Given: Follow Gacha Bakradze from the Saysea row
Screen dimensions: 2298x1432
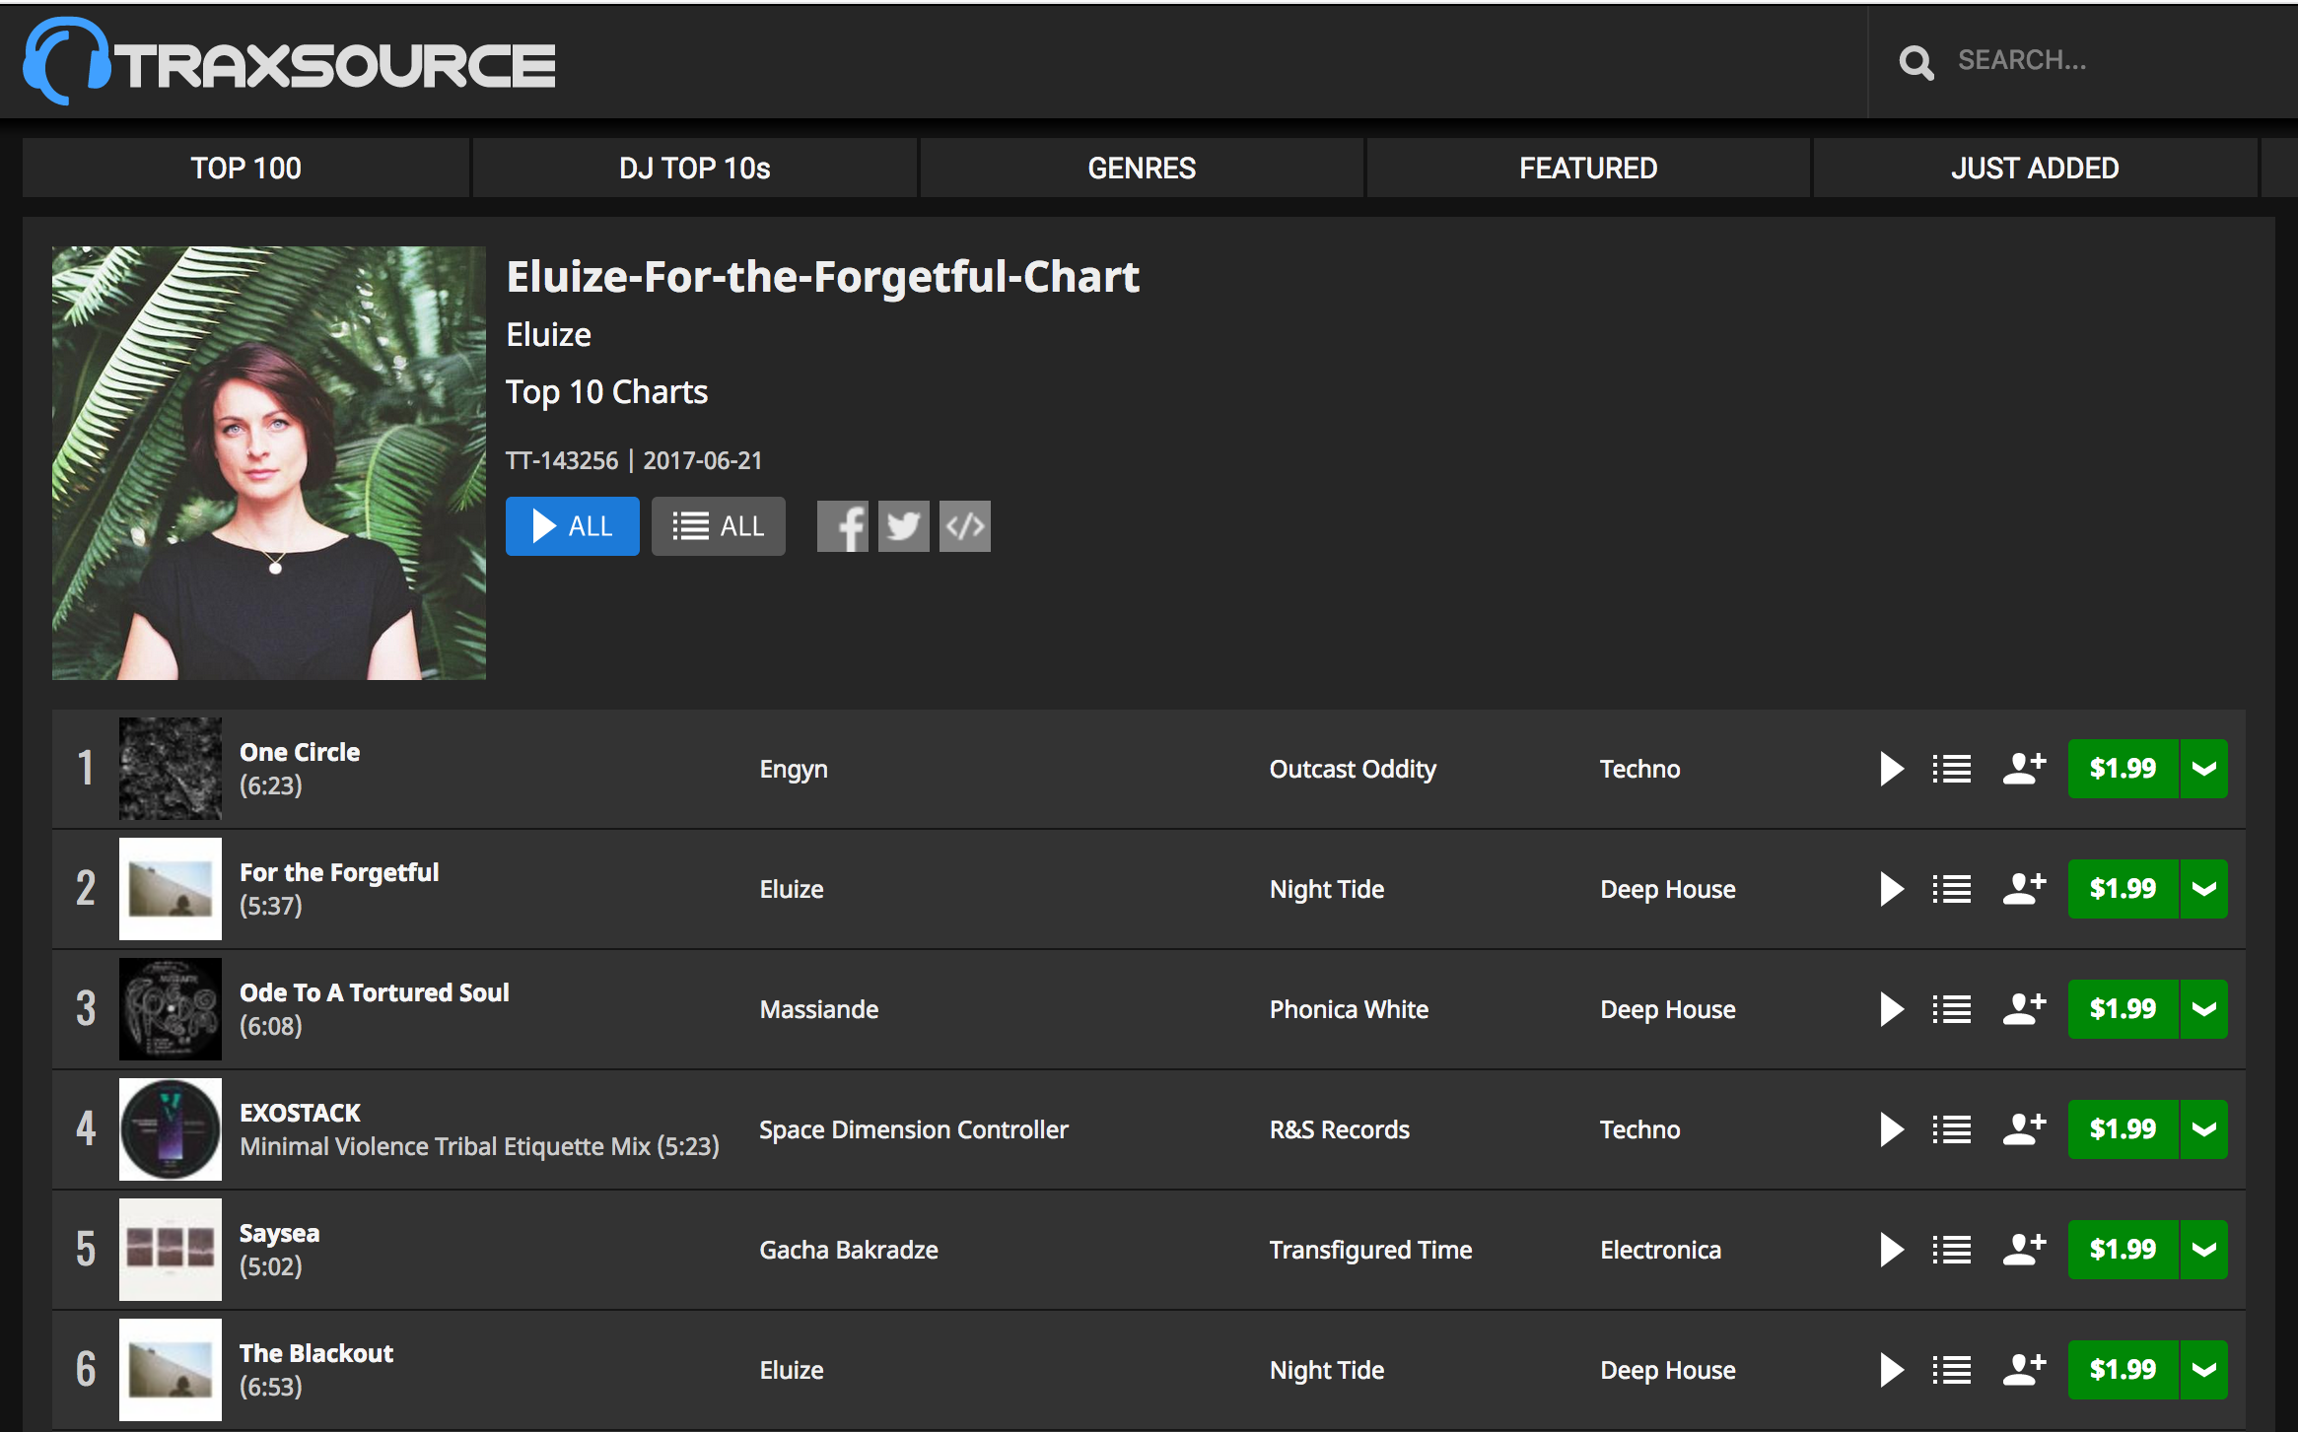Looking at the screenshot, I should (2022, 1250).
